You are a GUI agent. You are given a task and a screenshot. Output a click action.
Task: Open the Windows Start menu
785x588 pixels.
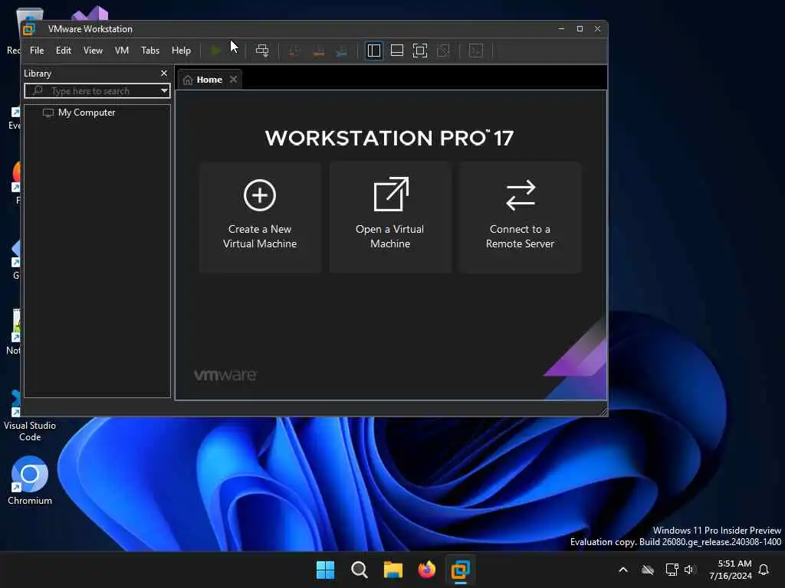click(x=325, y=570)
